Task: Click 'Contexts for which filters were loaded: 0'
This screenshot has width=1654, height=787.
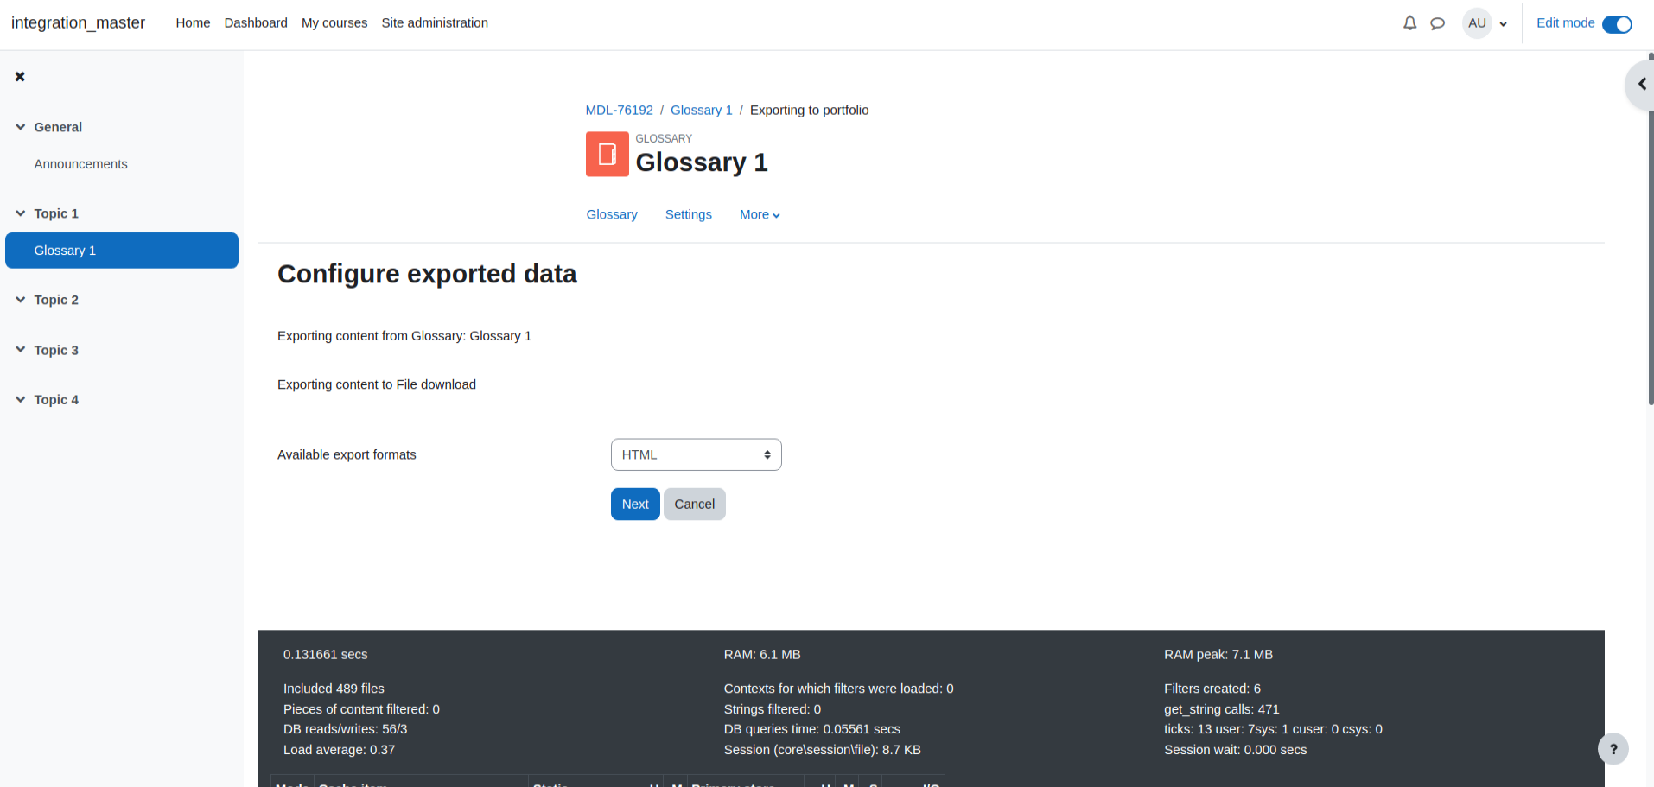Action: tap(839, 689)
